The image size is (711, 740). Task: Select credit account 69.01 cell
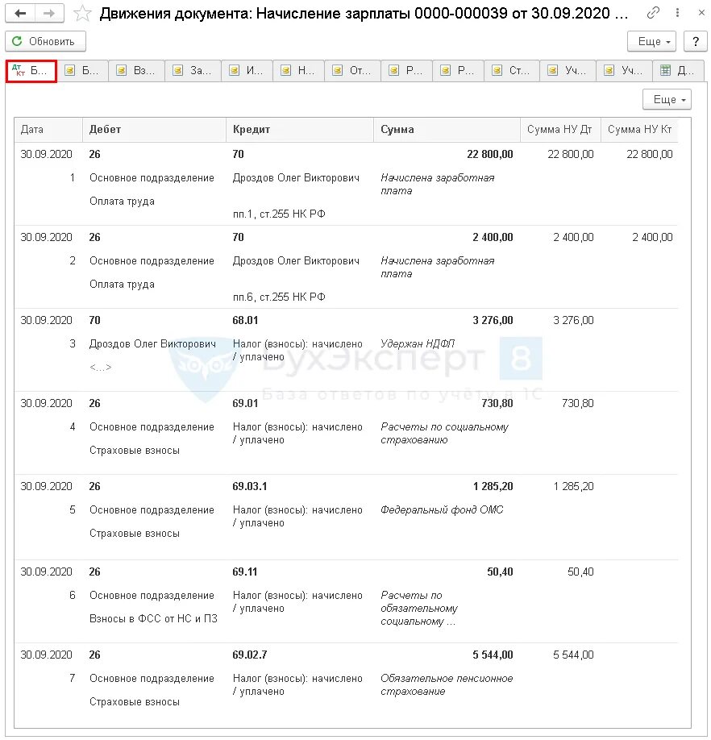[x=245, y=404]
